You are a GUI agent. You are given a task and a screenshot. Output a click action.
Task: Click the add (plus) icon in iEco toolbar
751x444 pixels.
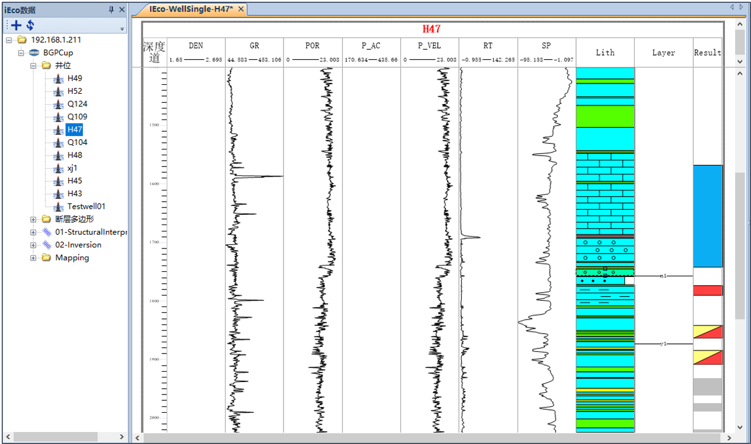[x=16, y=25]
